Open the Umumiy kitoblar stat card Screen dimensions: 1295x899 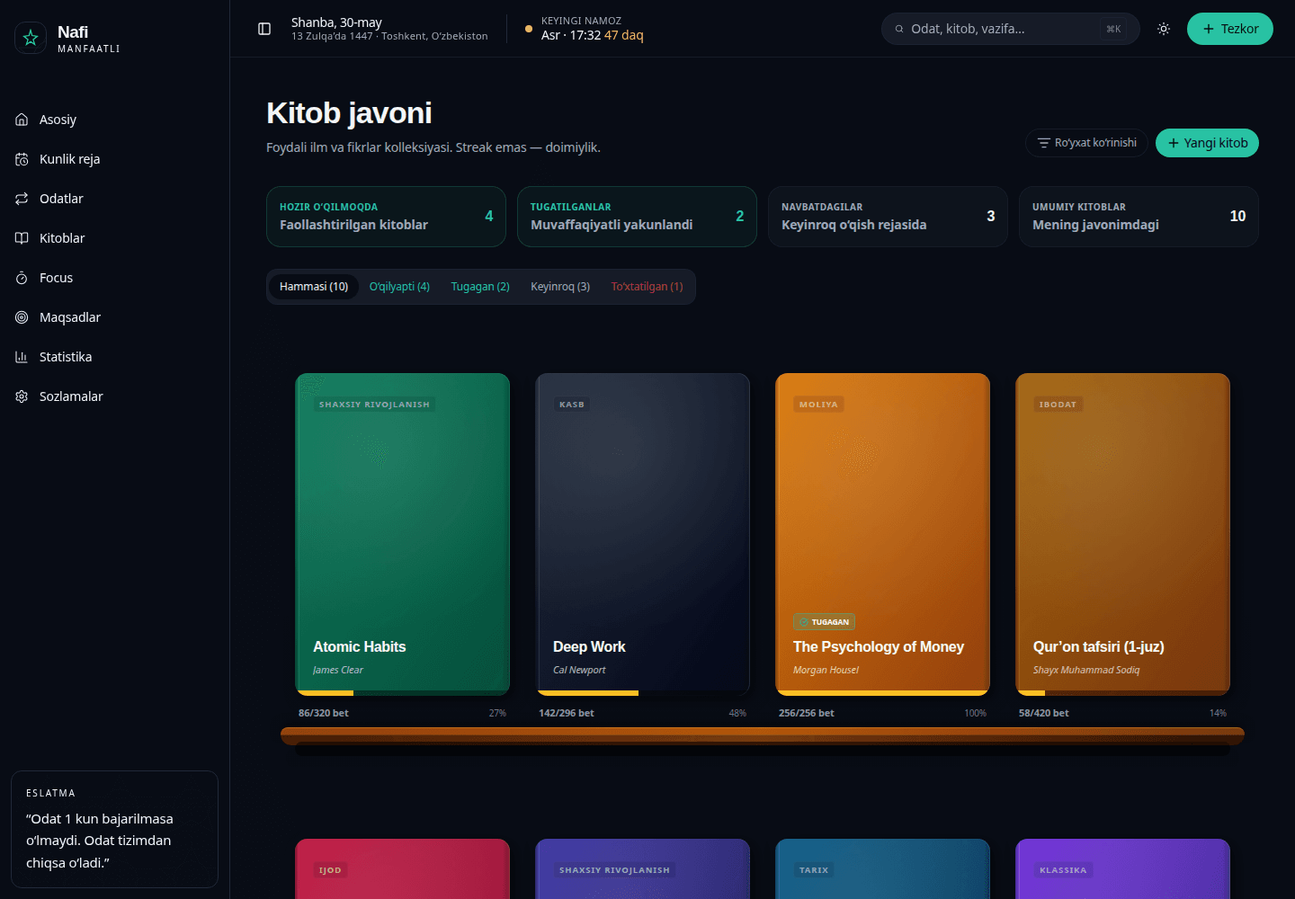[1139, 217]
